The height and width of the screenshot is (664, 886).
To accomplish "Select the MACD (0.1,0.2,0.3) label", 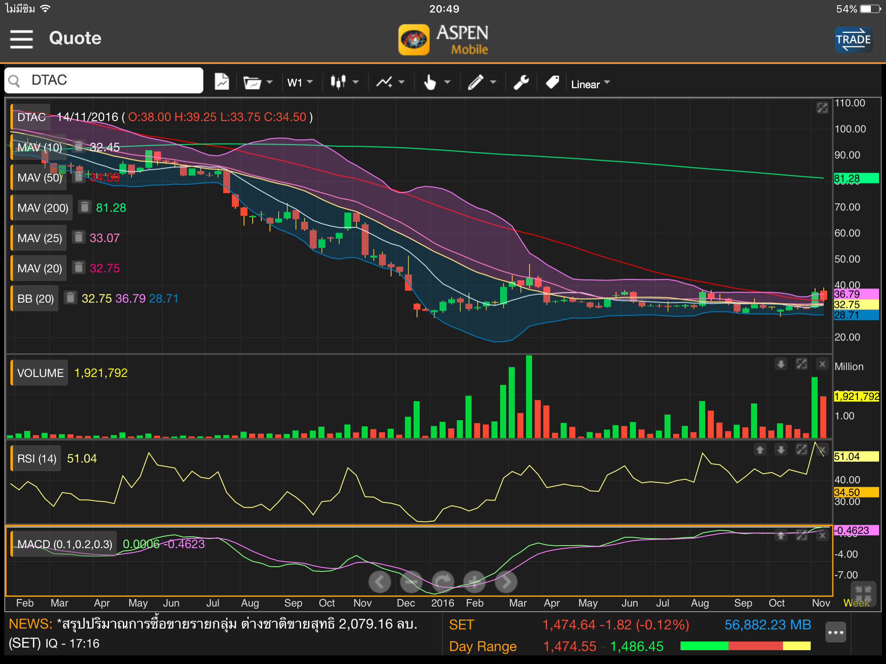I will click(64, 544).
